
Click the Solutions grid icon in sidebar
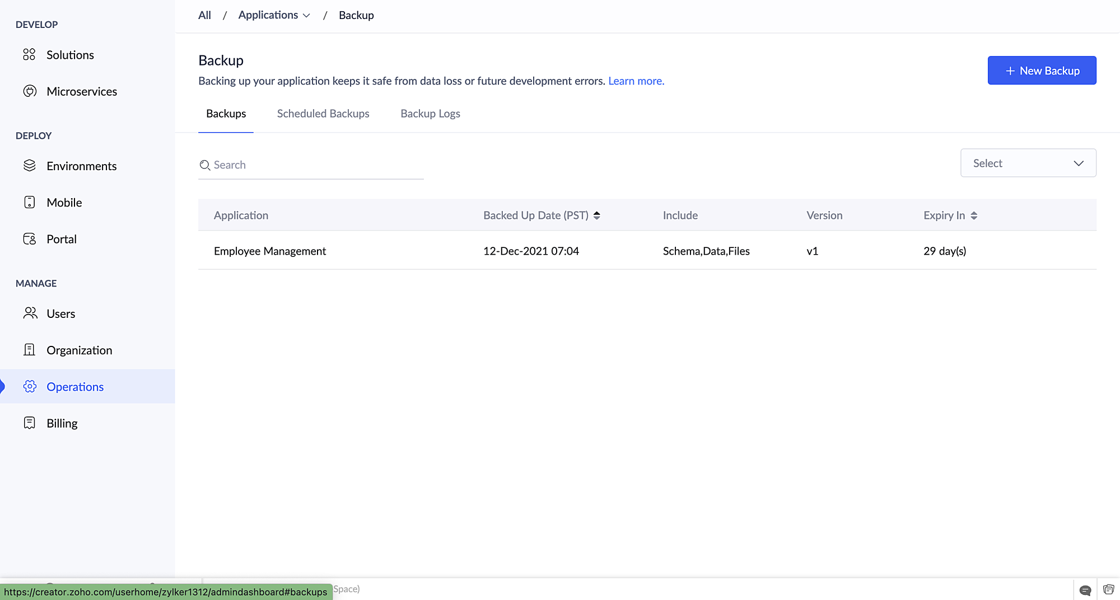pyautogui.click(x=29, y=54)
